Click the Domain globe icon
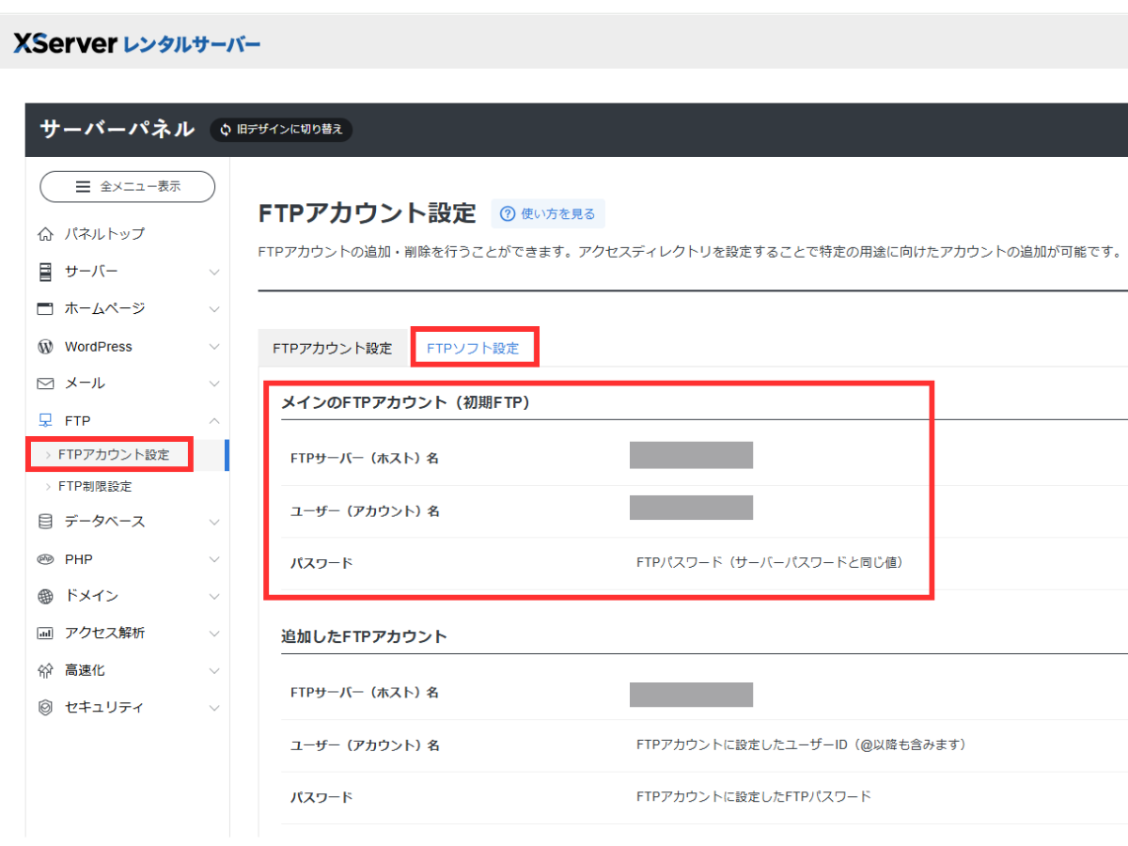This screenshot has height=846, width=1128. tap(45, 596)
